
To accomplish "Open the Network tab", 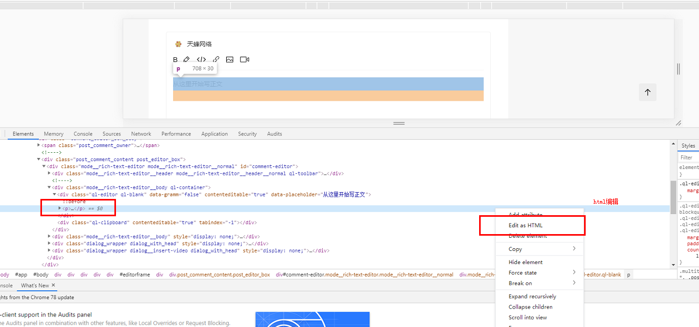I will (141, 134).
